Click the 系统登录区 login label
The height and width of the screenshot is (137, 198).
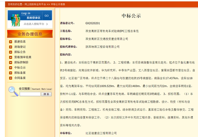pyautogui.click(x=33, y=18)
